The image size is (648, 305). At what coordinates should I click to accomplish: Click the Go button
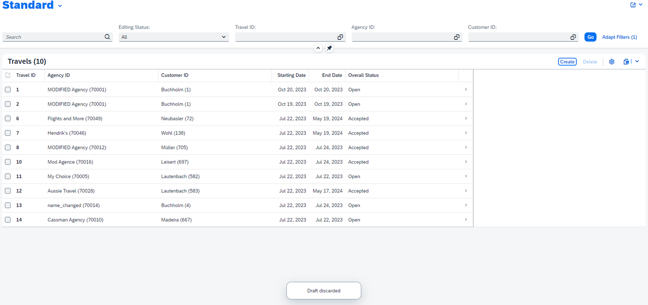[x=590, y=37]
